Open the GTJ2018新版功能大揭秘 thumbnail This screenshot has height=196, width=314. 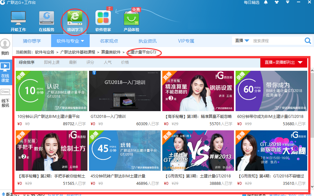point(271,151)
